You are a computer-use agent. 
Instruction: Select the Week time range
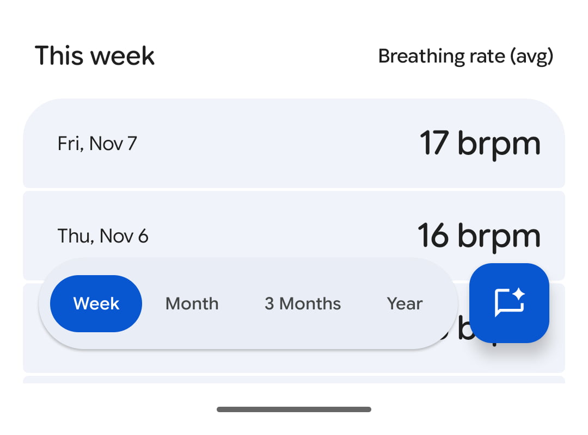point(96,303)
